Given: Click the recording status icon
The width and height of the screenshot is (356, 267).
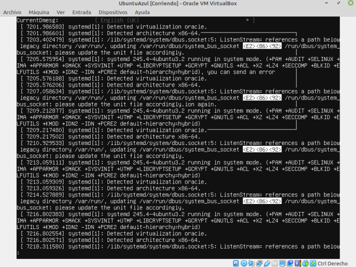Looking at the screenshot, I should click(x=290, y=263).
